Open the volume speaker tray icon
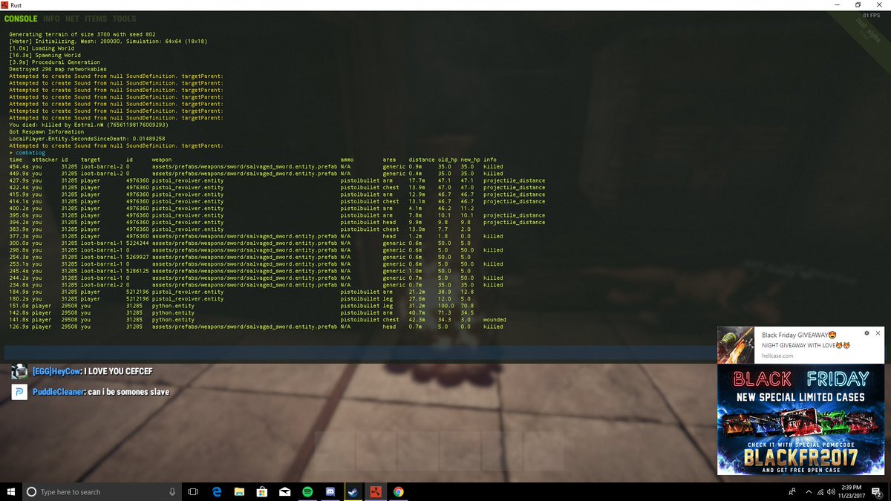Screen dimensions: 891x501 click(x=832, y=492)
